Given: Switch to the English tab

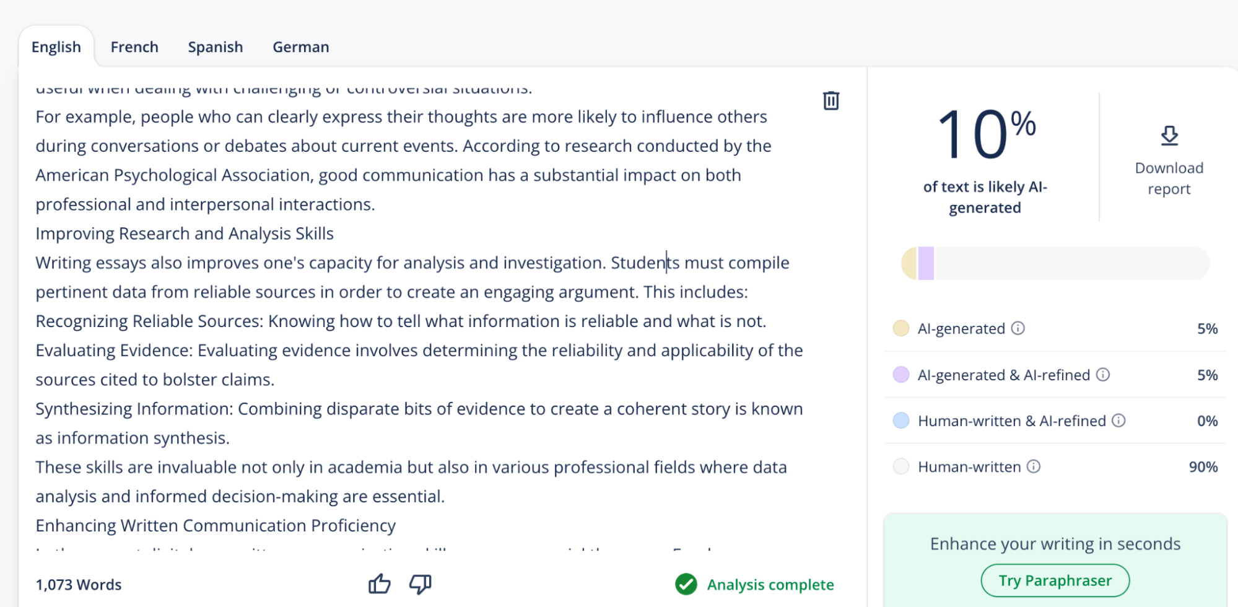Looking at the screenshot, I should pos(56,47).
